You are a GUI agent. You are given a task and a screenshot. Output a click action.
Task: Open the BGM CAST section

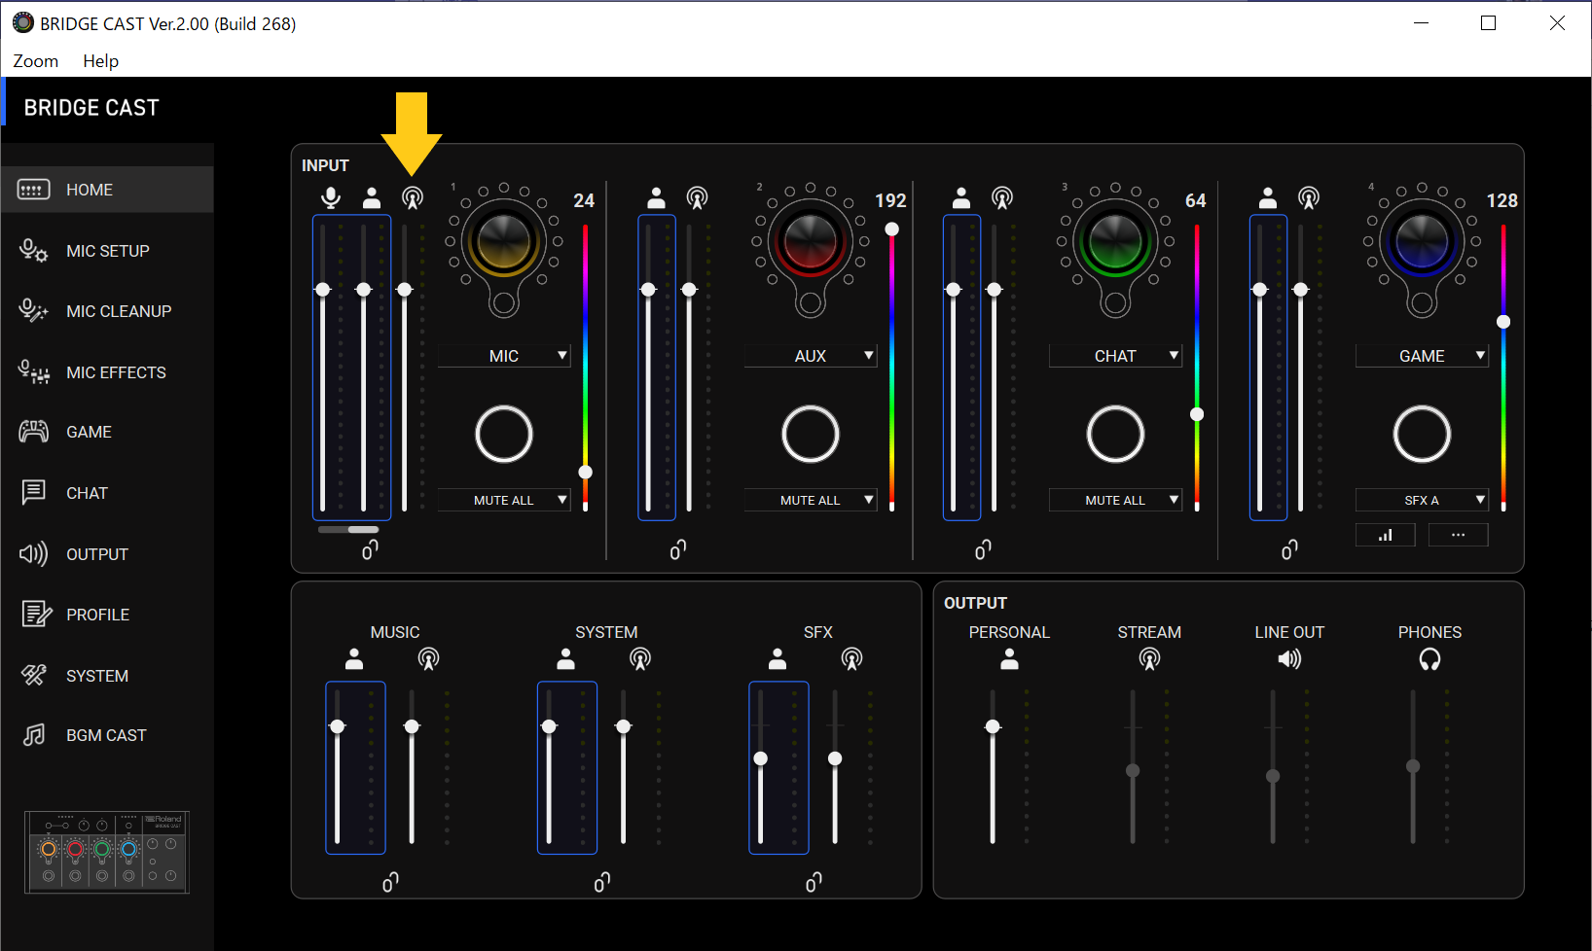pyautogui.click(x=105, y=734)
